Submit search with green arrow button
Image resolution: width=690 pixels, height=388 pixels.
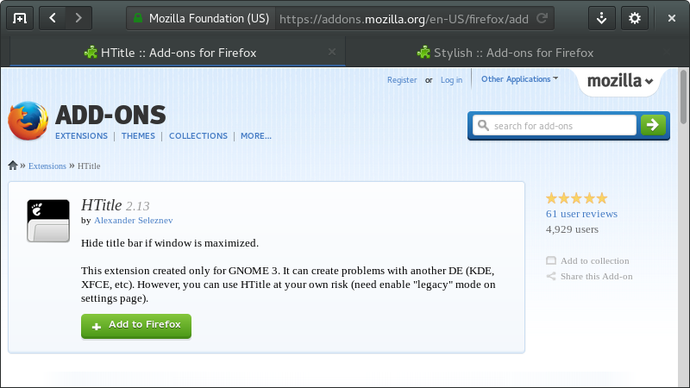[x=653, y=125]
